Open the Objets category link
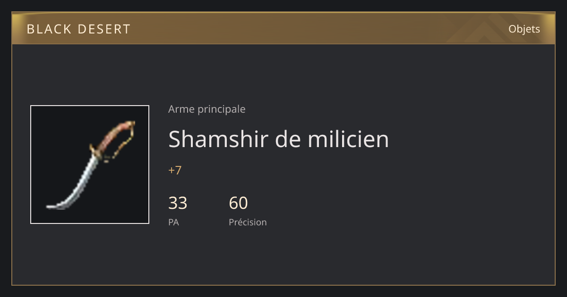This screenshot has height=297, width=567. 524,29
